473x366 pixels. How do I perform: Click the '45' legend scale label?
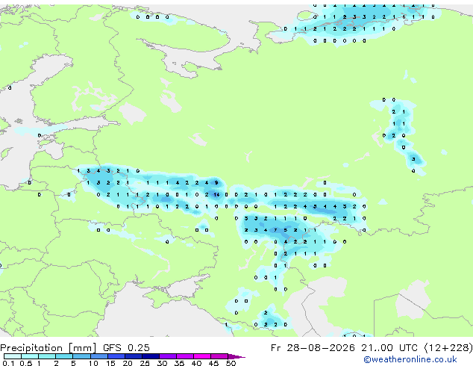point(213,363)
